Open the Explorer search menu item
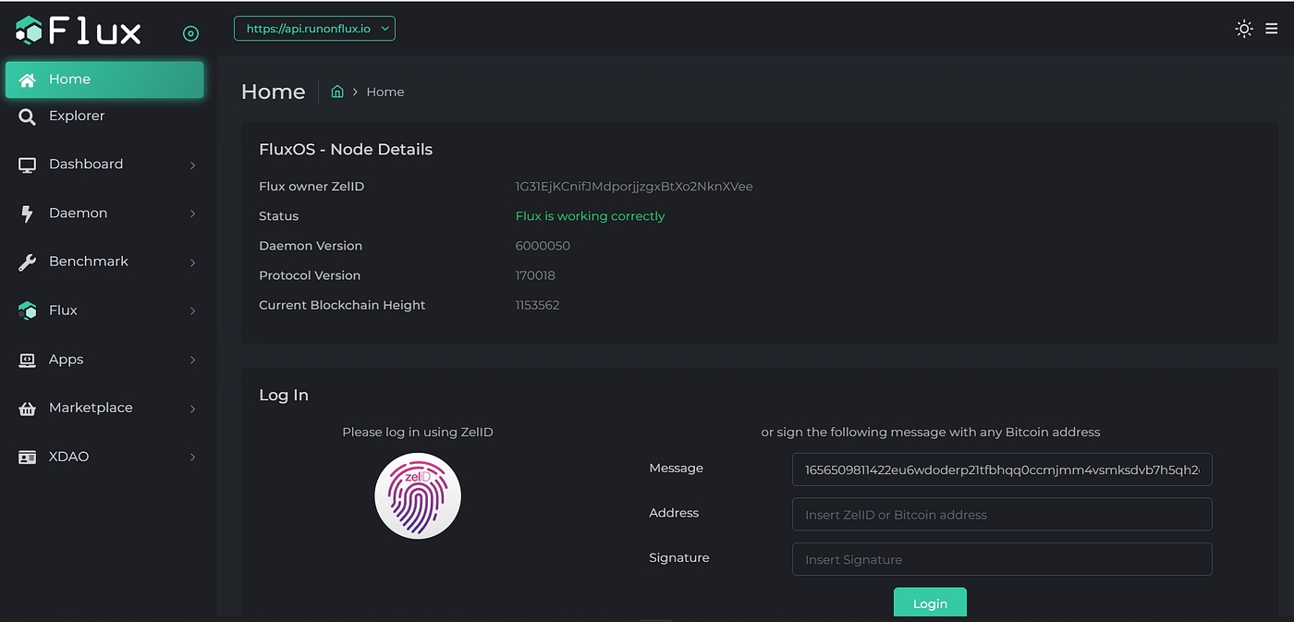Screen dimensions: 1294x622 (x=77, y=116)
